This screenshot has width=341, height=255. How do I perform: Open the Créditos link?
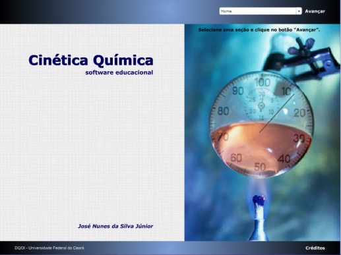tap(315, 248)
